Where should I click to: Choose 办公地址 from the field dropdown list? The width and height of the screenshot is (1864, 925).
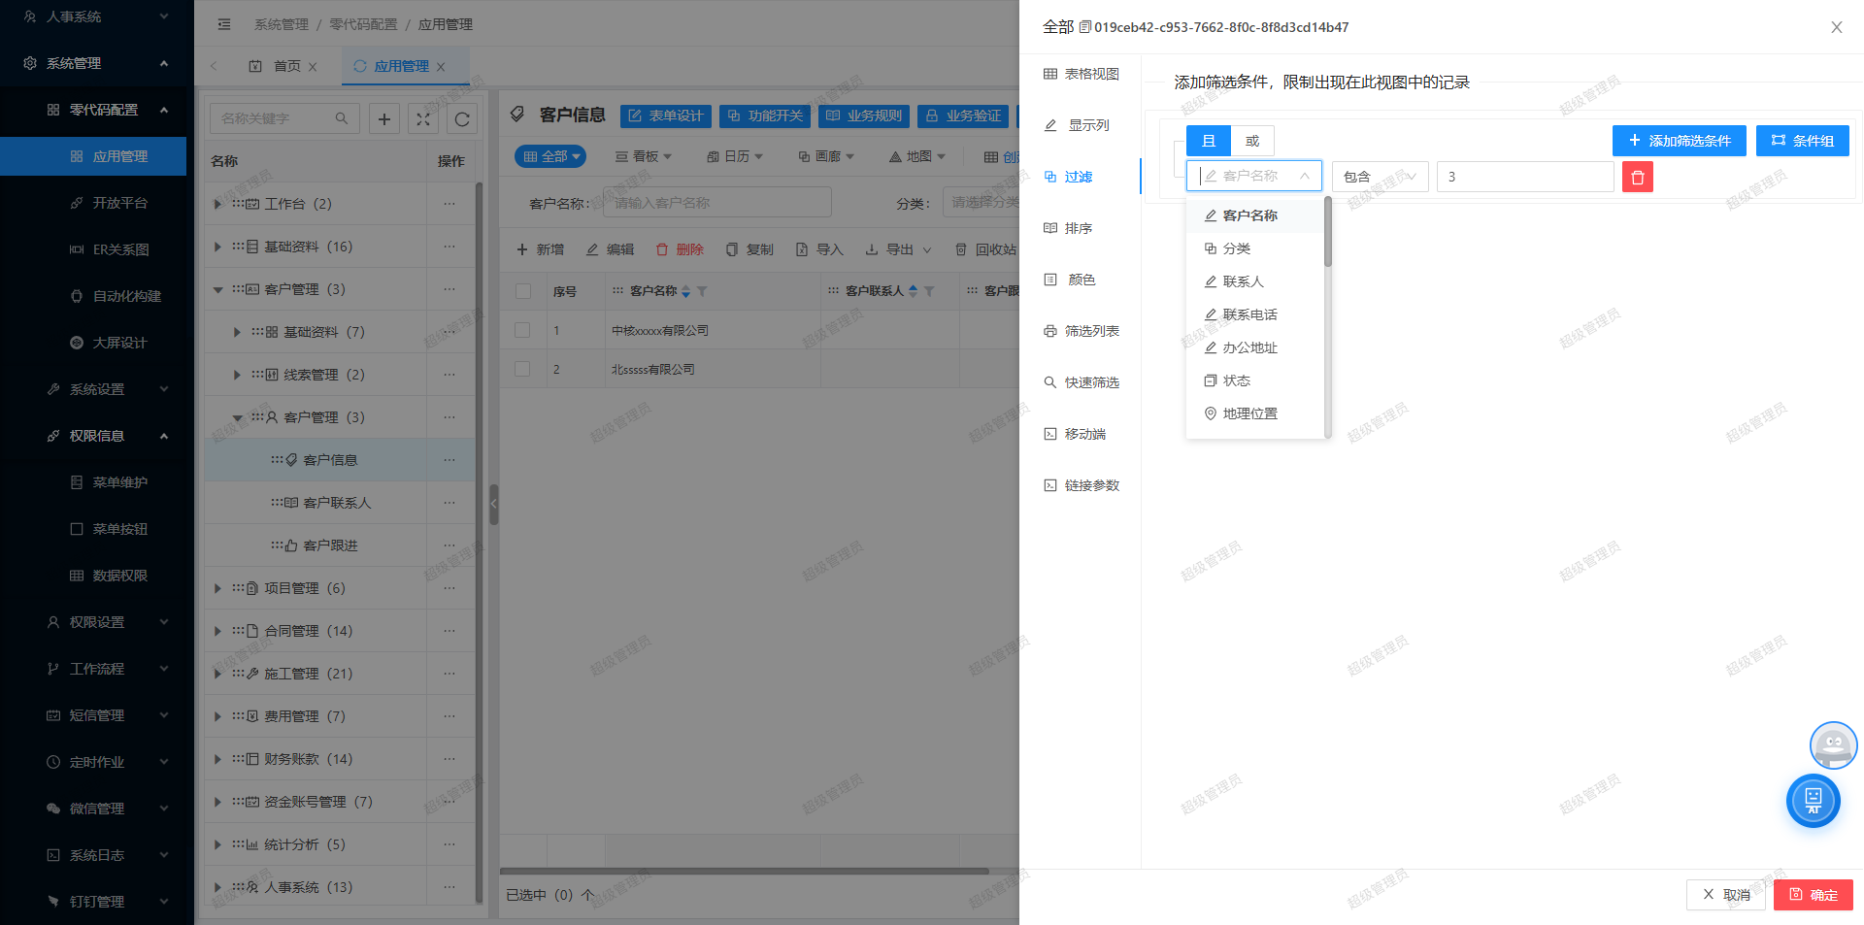click(1254, 347)
